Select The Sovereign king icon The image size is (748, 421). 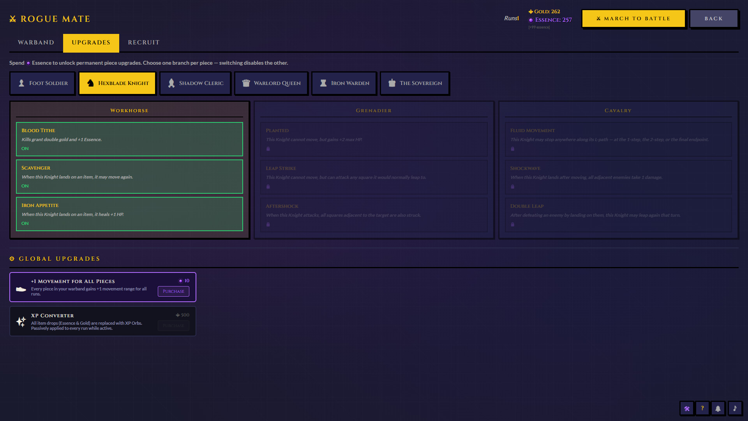(x=392, y=83)
